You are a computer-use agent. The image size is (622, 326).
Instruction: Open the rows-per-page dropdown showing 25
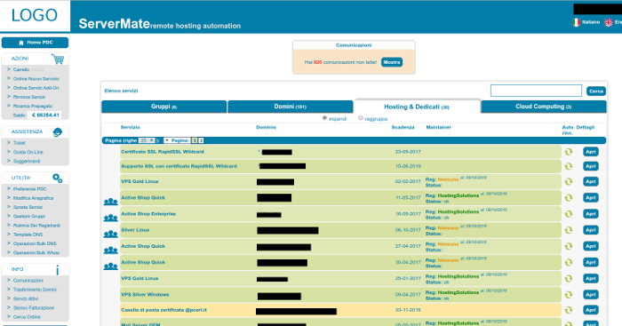147,140
